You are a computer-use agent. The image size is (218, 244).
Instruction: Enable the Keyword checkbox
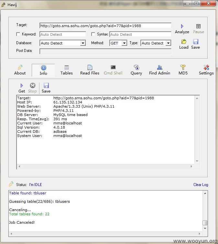tap(18, 34)
